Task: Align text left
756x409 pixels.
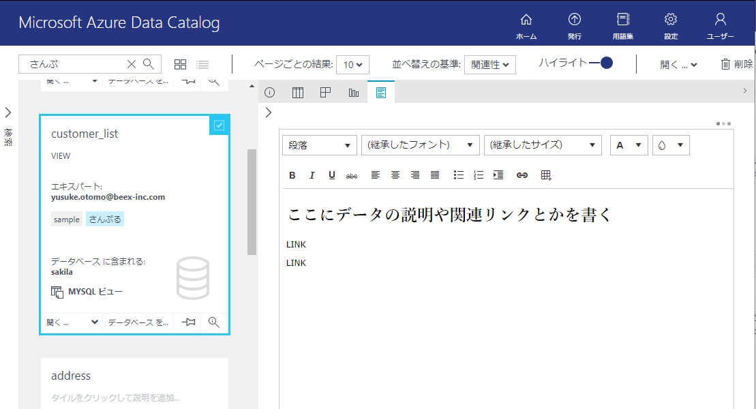Action: click(x=376, y=175)
